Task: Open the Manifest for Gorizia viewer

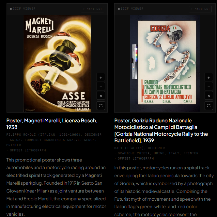Action: [200, 9]
